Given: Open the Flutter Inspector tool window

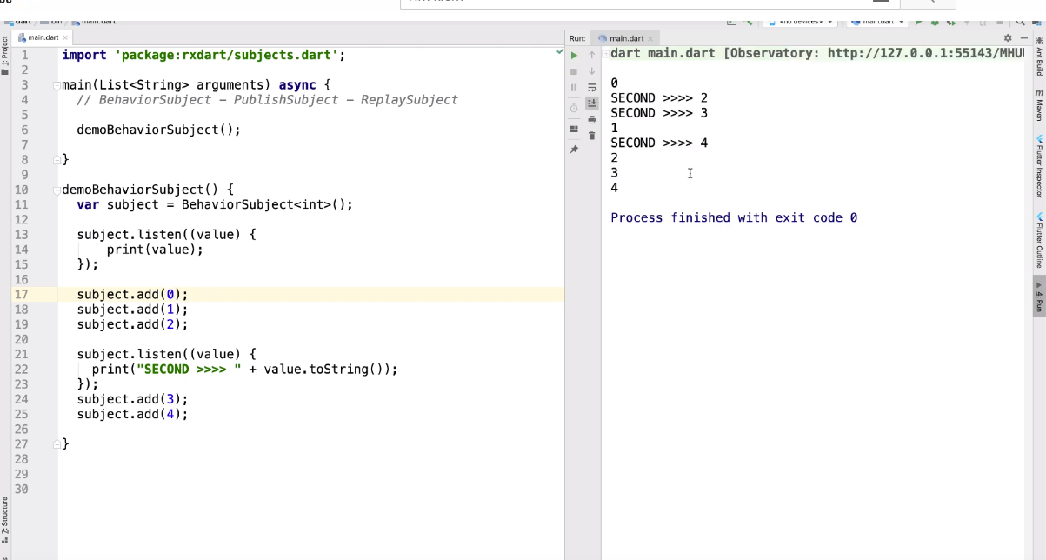Looking at the screenshot, I should (1039, 166).
